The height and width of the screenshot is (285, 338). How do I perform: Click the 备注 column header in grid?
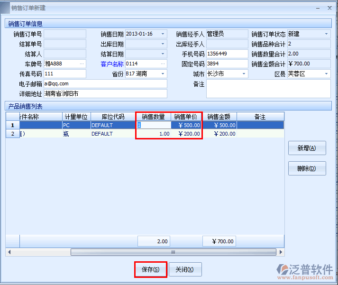point(260,117)
